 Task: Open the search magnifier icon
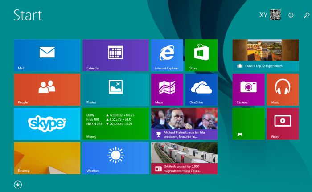(306, 15)
